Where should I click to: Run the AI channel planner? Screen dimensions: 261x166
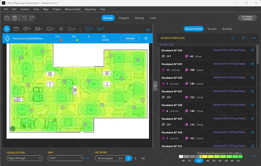[x=100, y=29]
